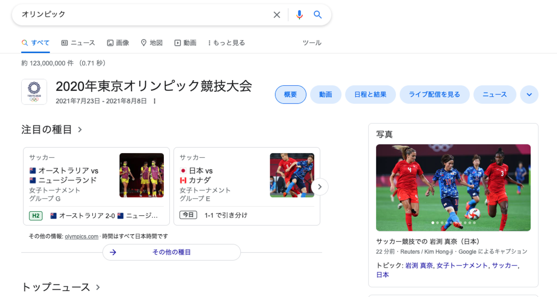Open the three-dot menu beside event dates
Image resolution: width=557 pixels, height=297 pixels.
tap(155, 101)
